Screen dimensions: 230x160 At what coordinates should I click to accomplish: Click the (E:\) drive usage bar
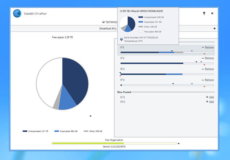[x=167, y=74]
